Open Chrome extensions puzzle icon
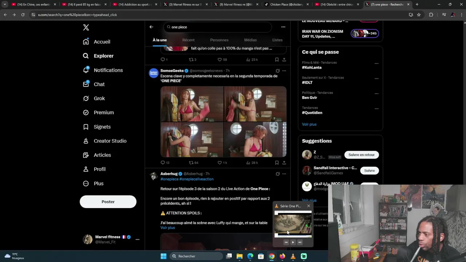Screen dimensions: 466x262 click(431, 15)
